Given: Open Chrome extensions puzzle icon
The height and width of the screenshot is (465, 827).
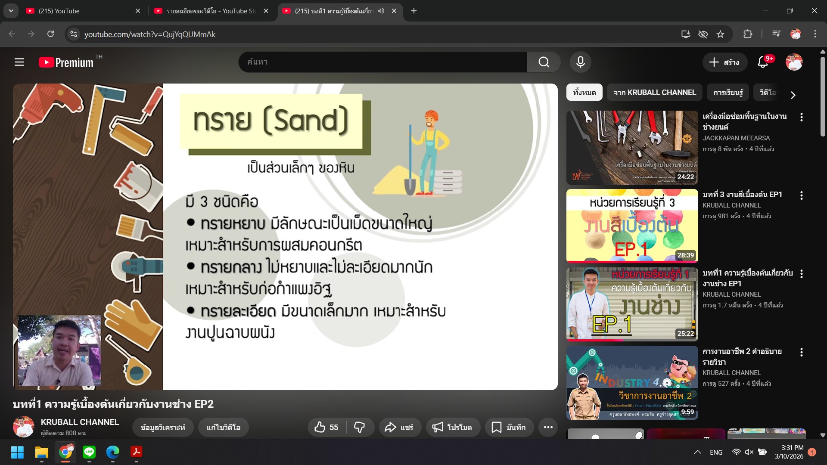Looking at the screenshot, I should [x=748, y=34].
